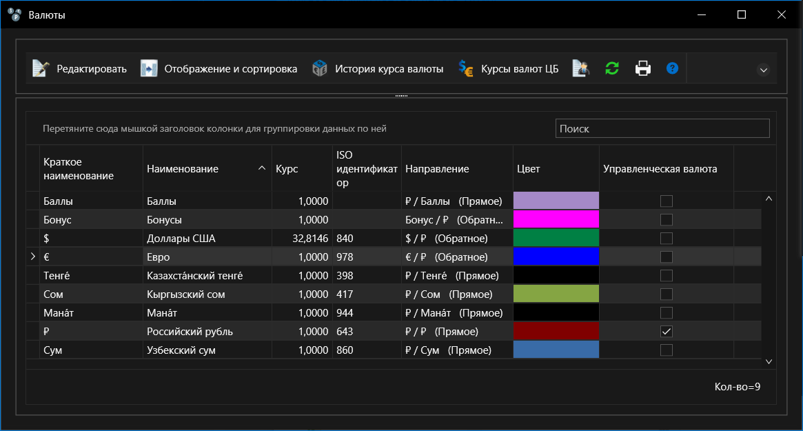Click the lilac color swatch for Баллы

tap(556, 201)
